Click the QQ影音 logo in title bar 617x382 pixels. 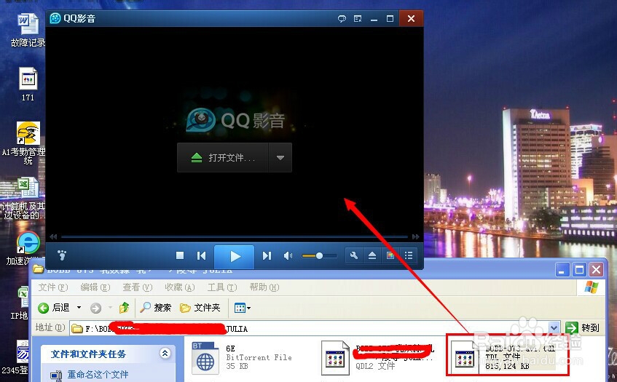coord(55,18)
